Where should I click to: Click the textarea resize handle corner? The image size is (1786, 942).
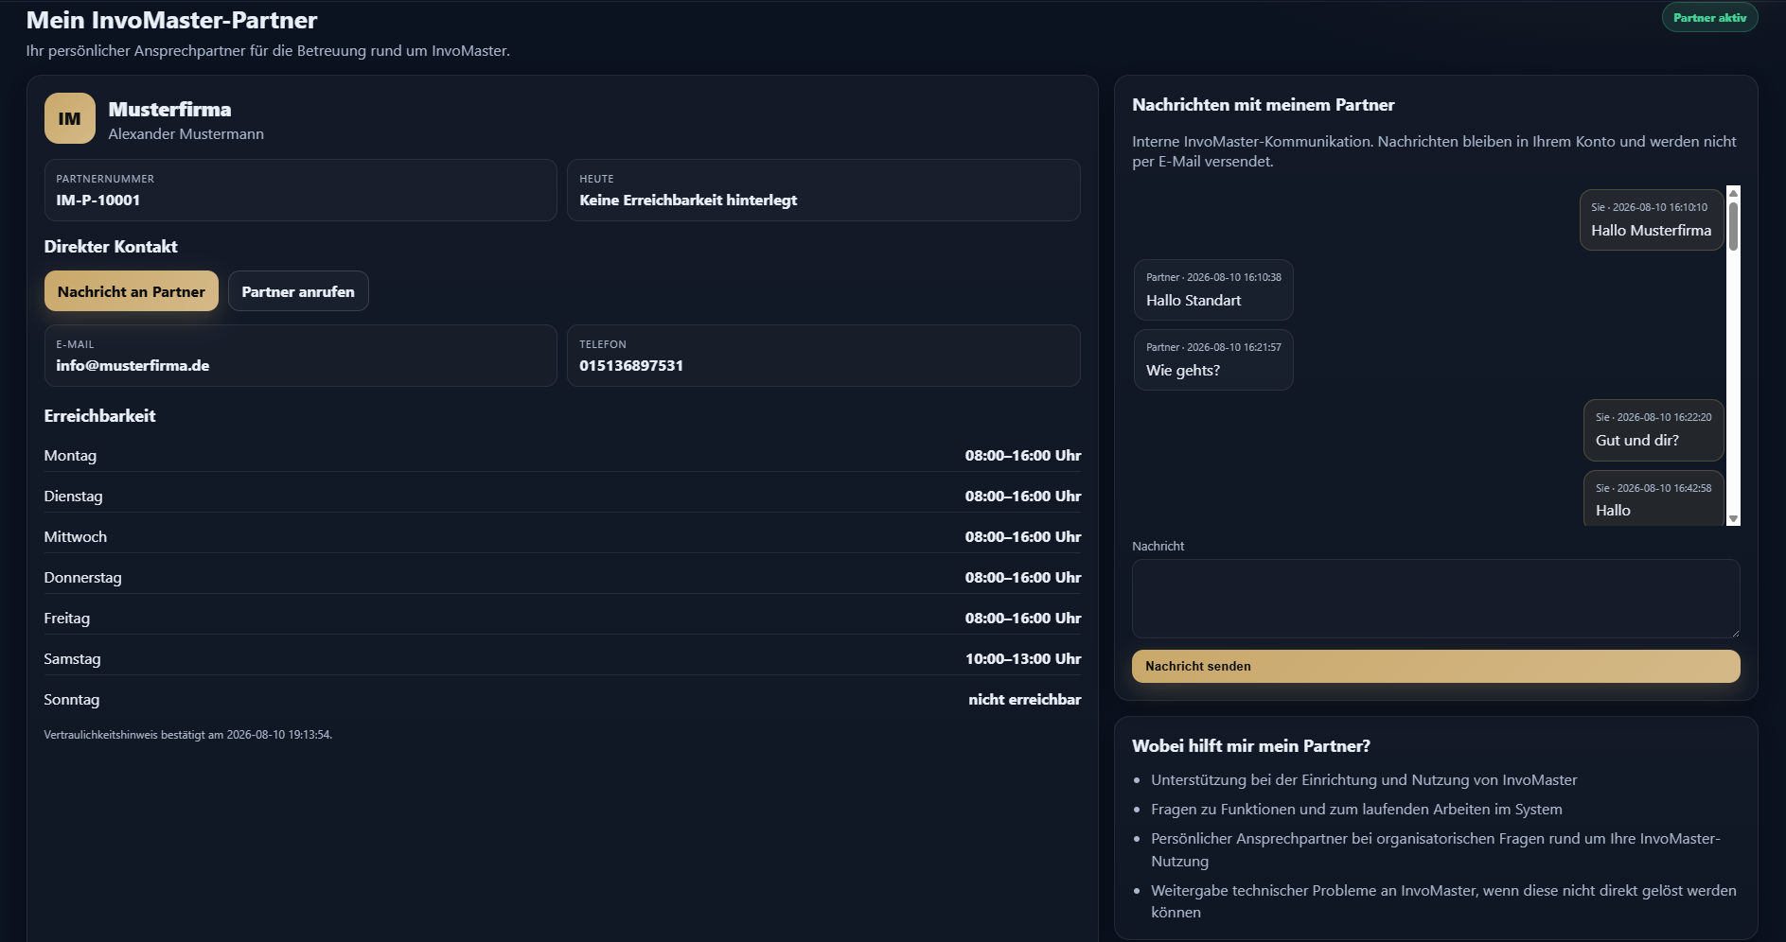1734,632
